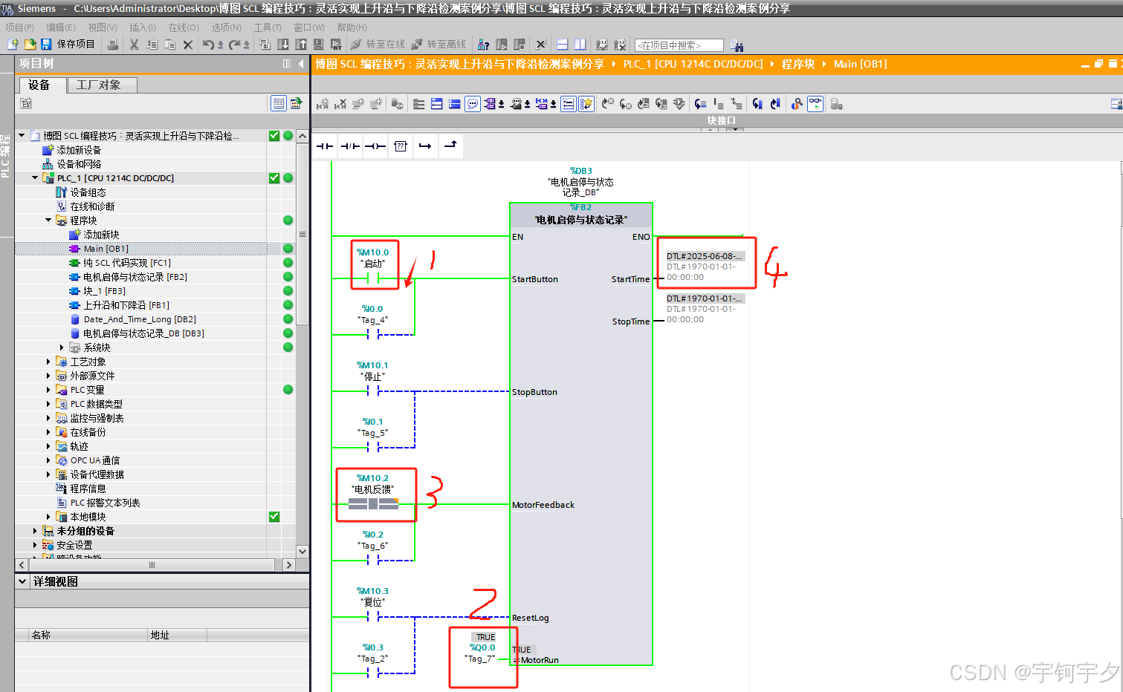The image size is (1123, 692).
Task: Open 纯 SCL 代码实现 [FC1] block
Action: (126, 263)
